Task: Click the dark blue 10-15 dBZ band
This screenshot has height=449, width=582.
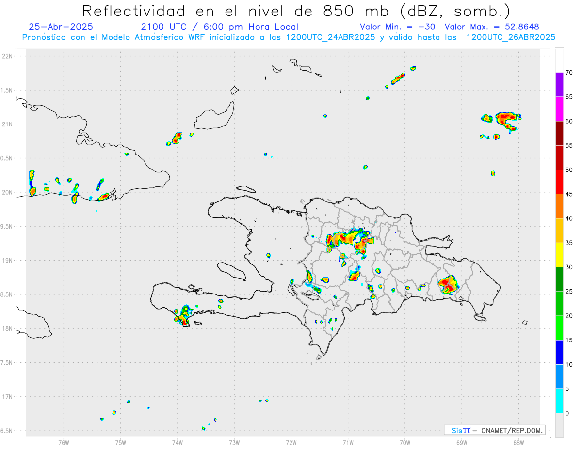Action: (559, 352)
